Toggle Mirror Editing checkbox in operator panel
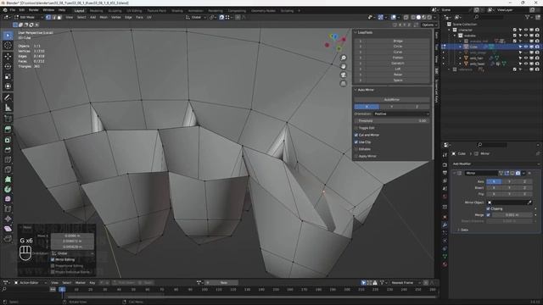The height and width of the screenshot is (305, 543). pos(53,259)
